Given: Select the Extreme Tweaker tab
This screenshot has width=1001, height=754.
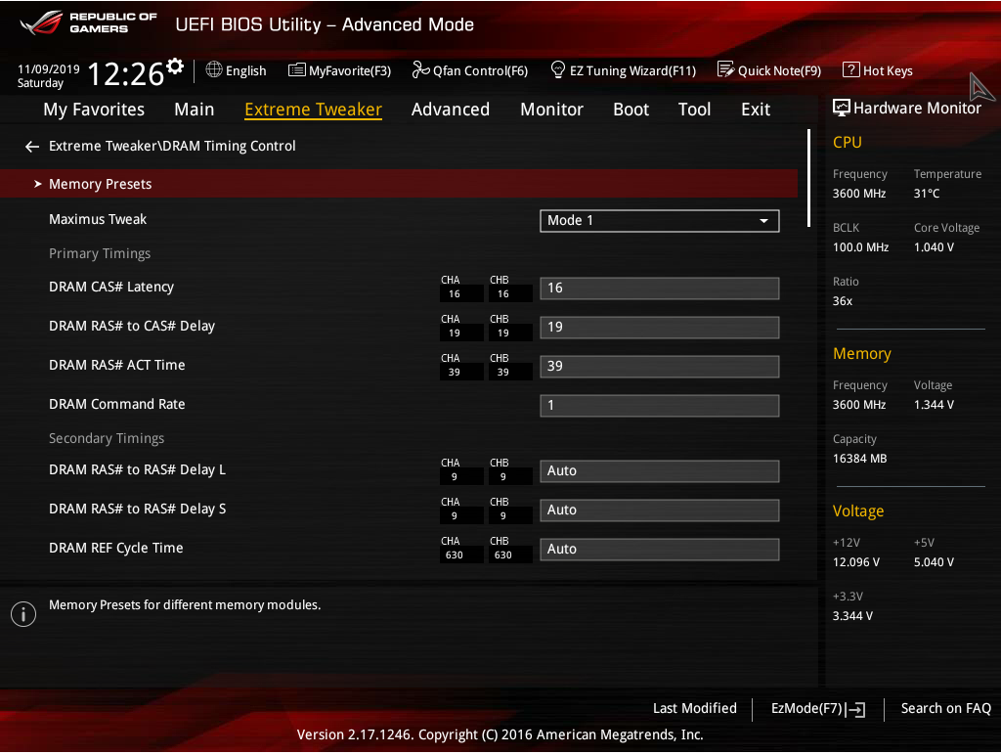Looking at the screenshot, I should [314, 110].
